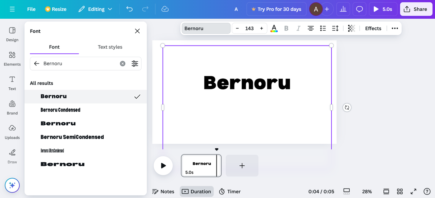Open the Design sidebar panel
Screen dimensions: 435x198
click(x=12, y=34)
